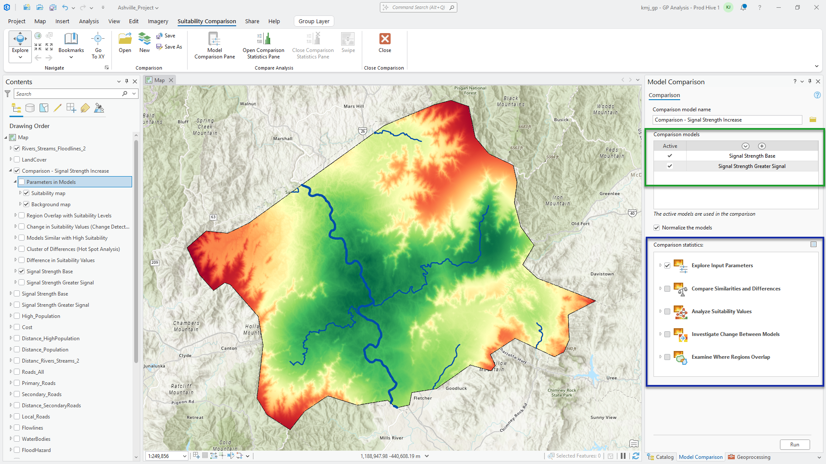Open the Analysis ribbon tab

[x=89, y=21]
